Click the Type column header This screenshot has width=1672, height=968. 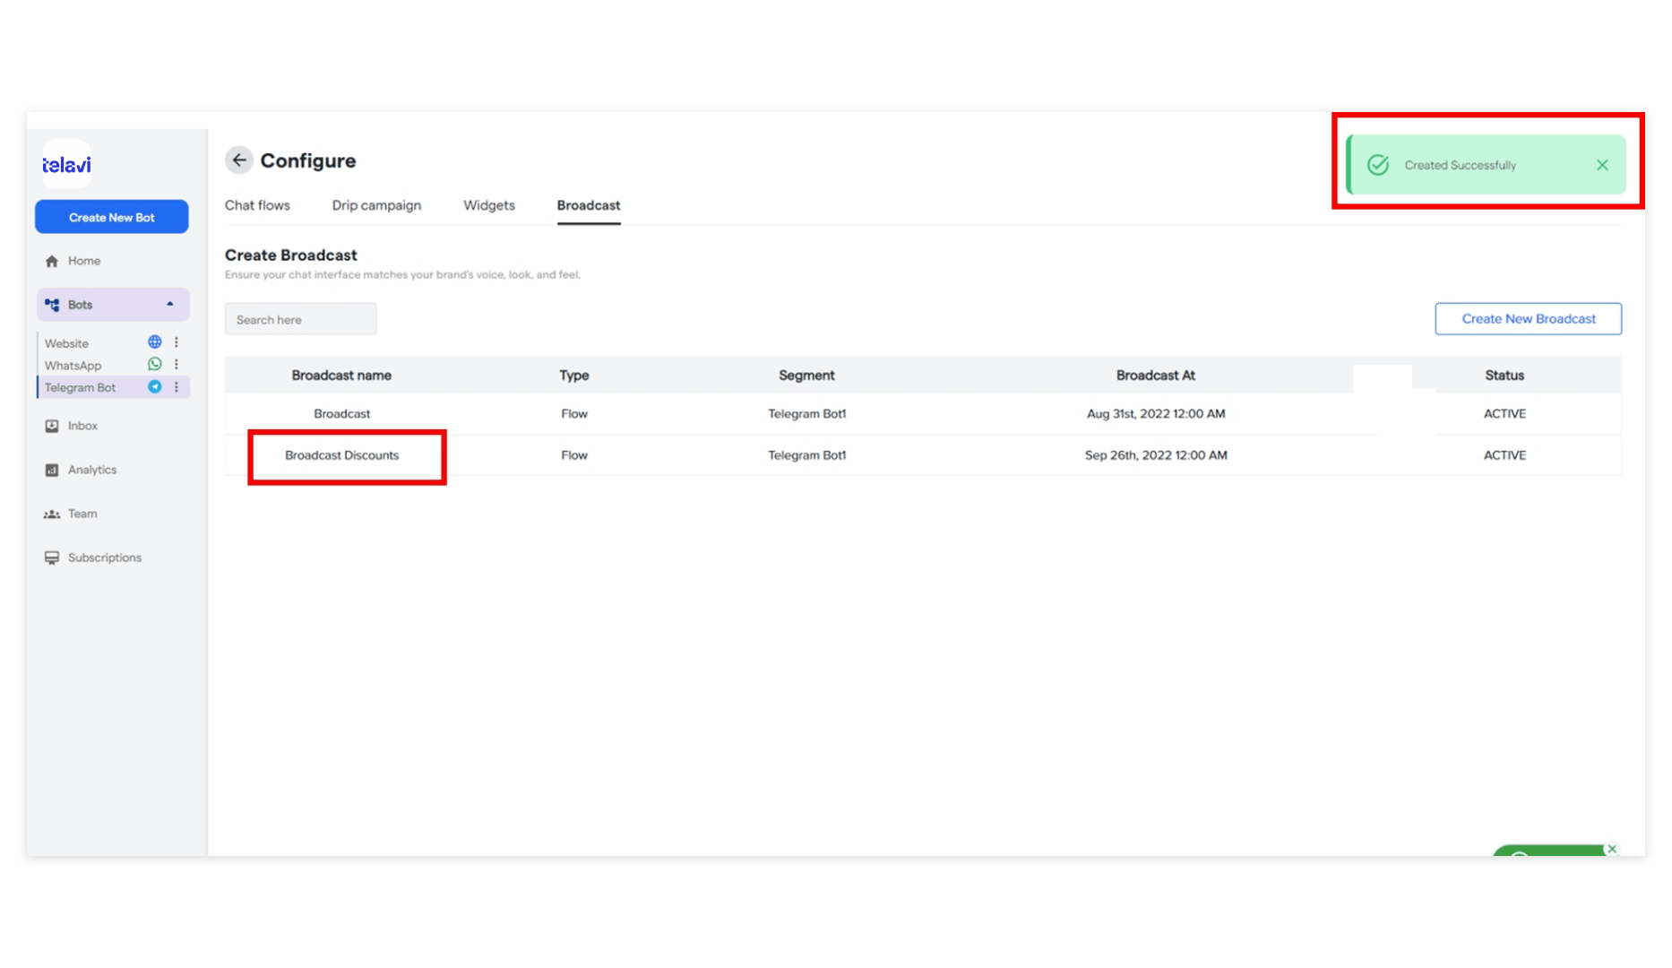pyautogui.click(x=574, y=376)
